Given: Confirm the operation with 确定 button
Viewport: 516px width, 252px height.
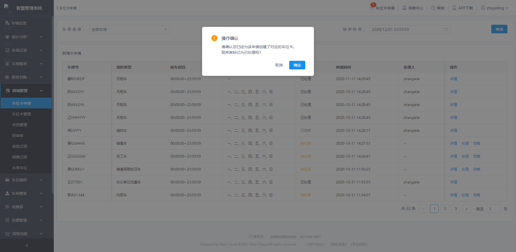Looking at the screenshot, I should pyautogui.click(x=297, y=65).
